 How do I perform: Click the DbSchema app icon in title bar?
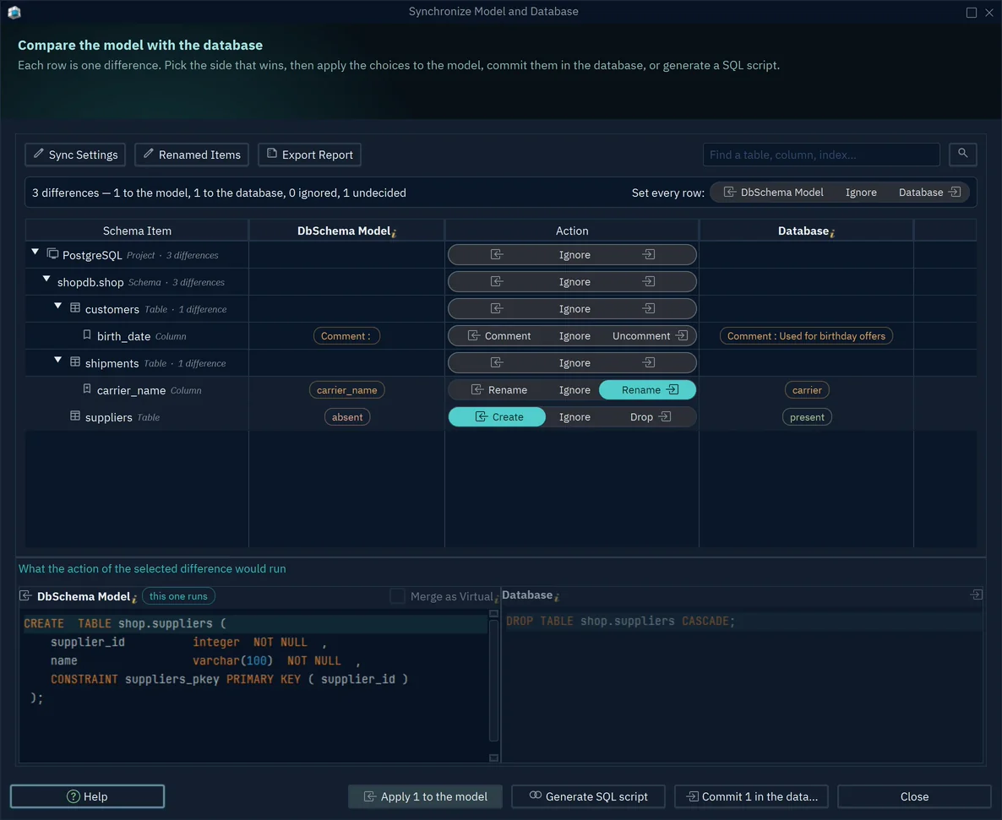[14, 12]
